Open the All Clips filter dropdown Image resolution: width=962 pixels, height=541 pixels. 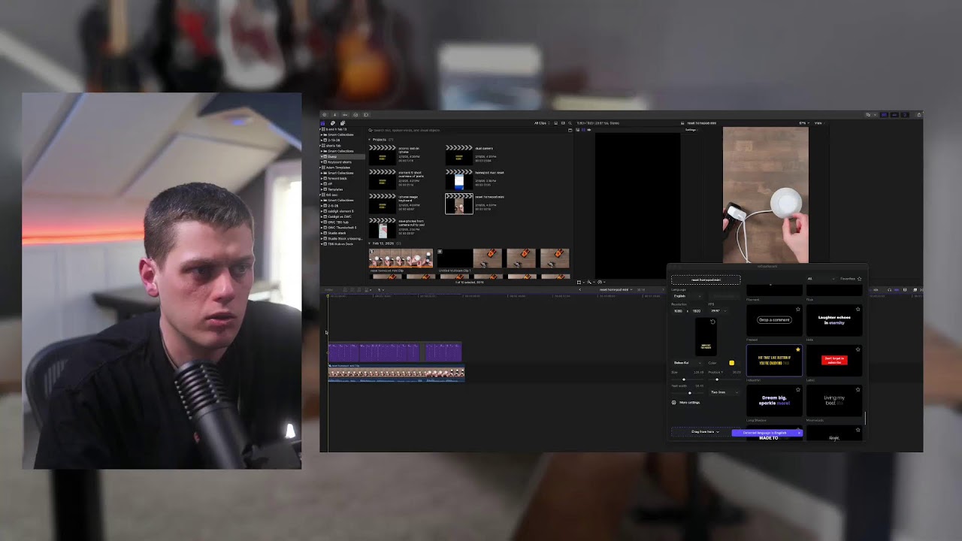click(x=542, y=123)
